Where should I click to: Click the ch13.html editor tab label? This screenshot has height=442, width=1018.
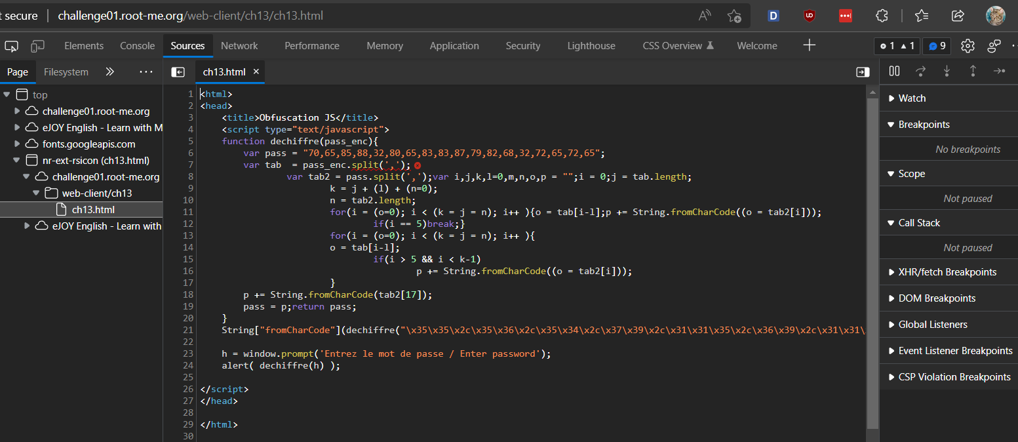[x=224, y=72]
